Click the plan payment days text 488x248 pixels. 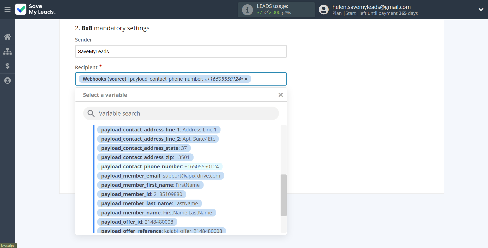375,13
